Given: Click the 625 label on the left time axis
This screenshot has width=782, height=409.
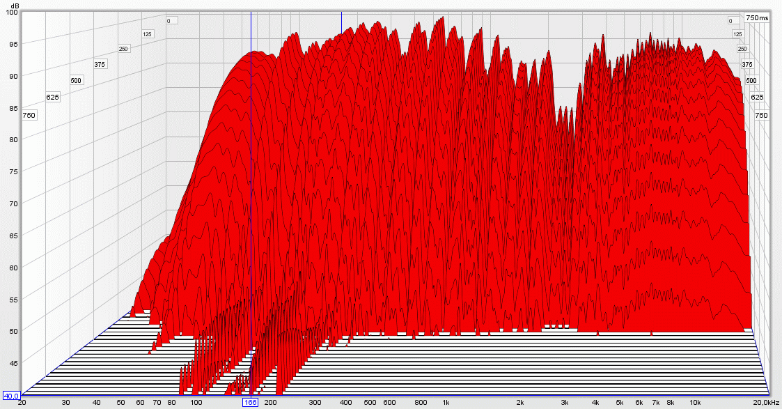Looking at the screenshot, I should point(52,98).
